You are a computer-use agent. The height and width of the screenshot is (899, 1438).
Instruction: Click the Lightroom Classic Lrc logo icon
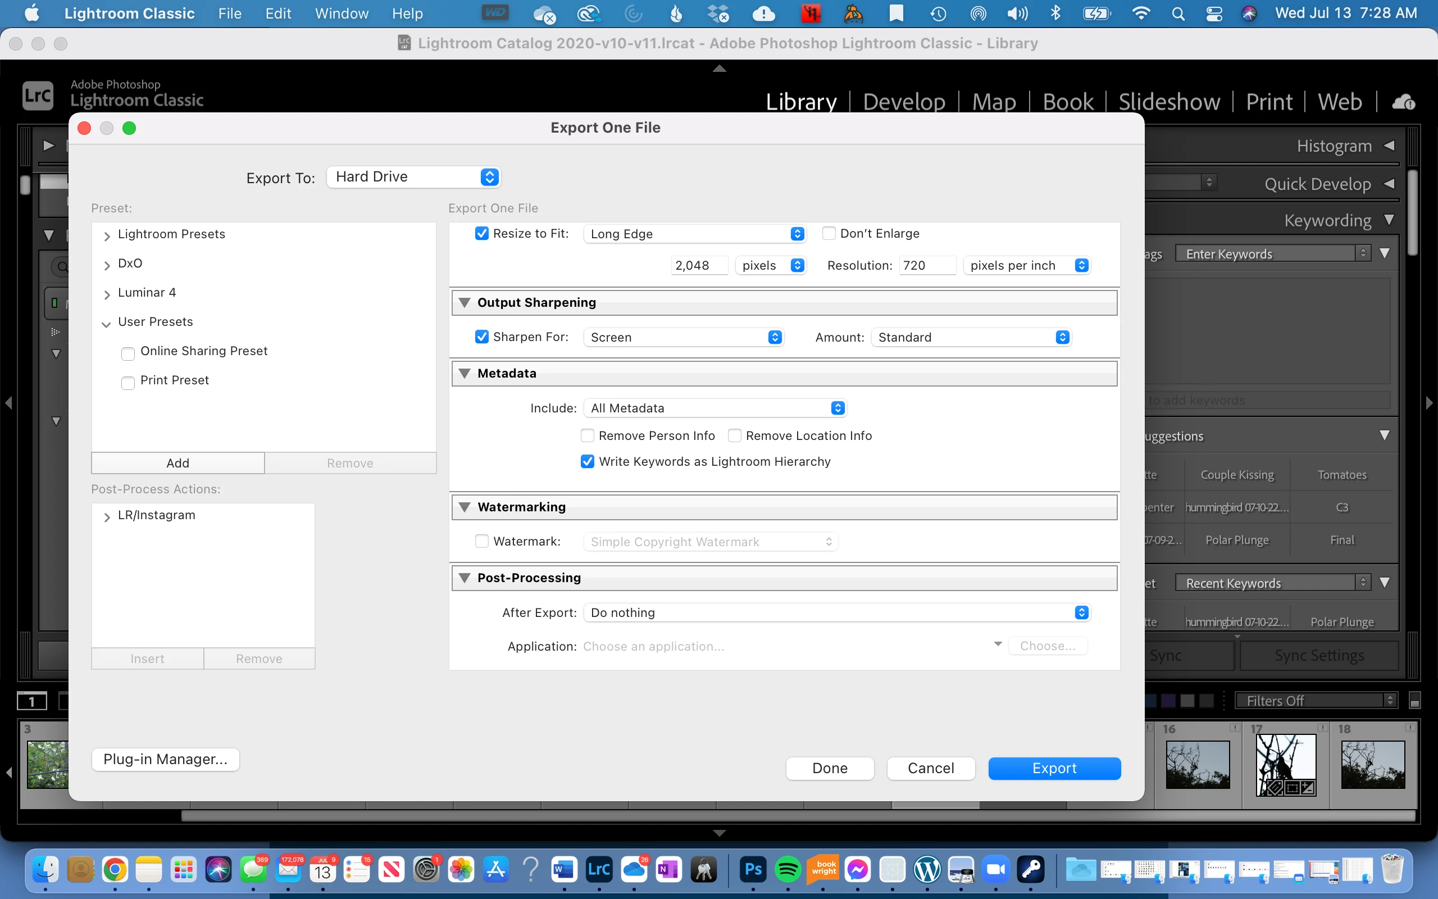(38, 95)
